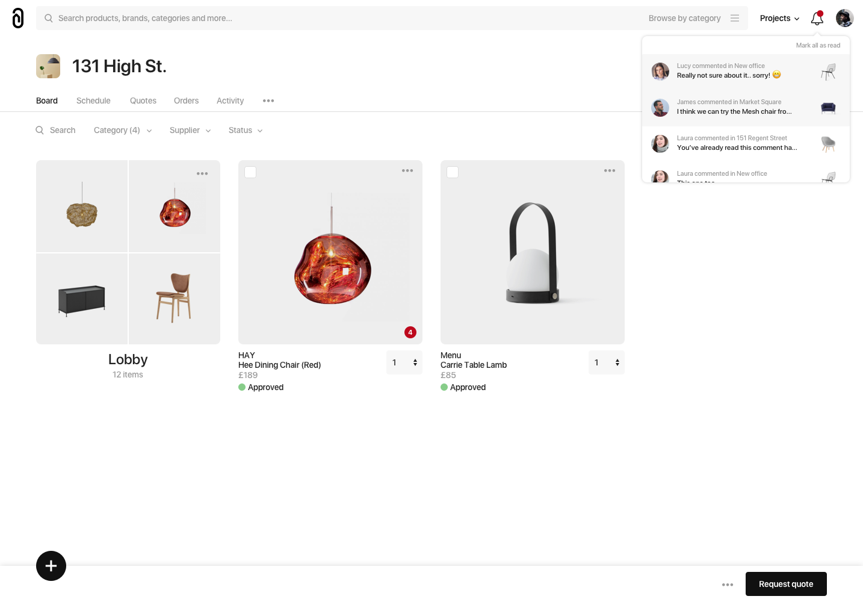The width and height of the screenshot is (863, 602).
Task: Click the red pendant thumbnail in Lobby
Action: 175,206
